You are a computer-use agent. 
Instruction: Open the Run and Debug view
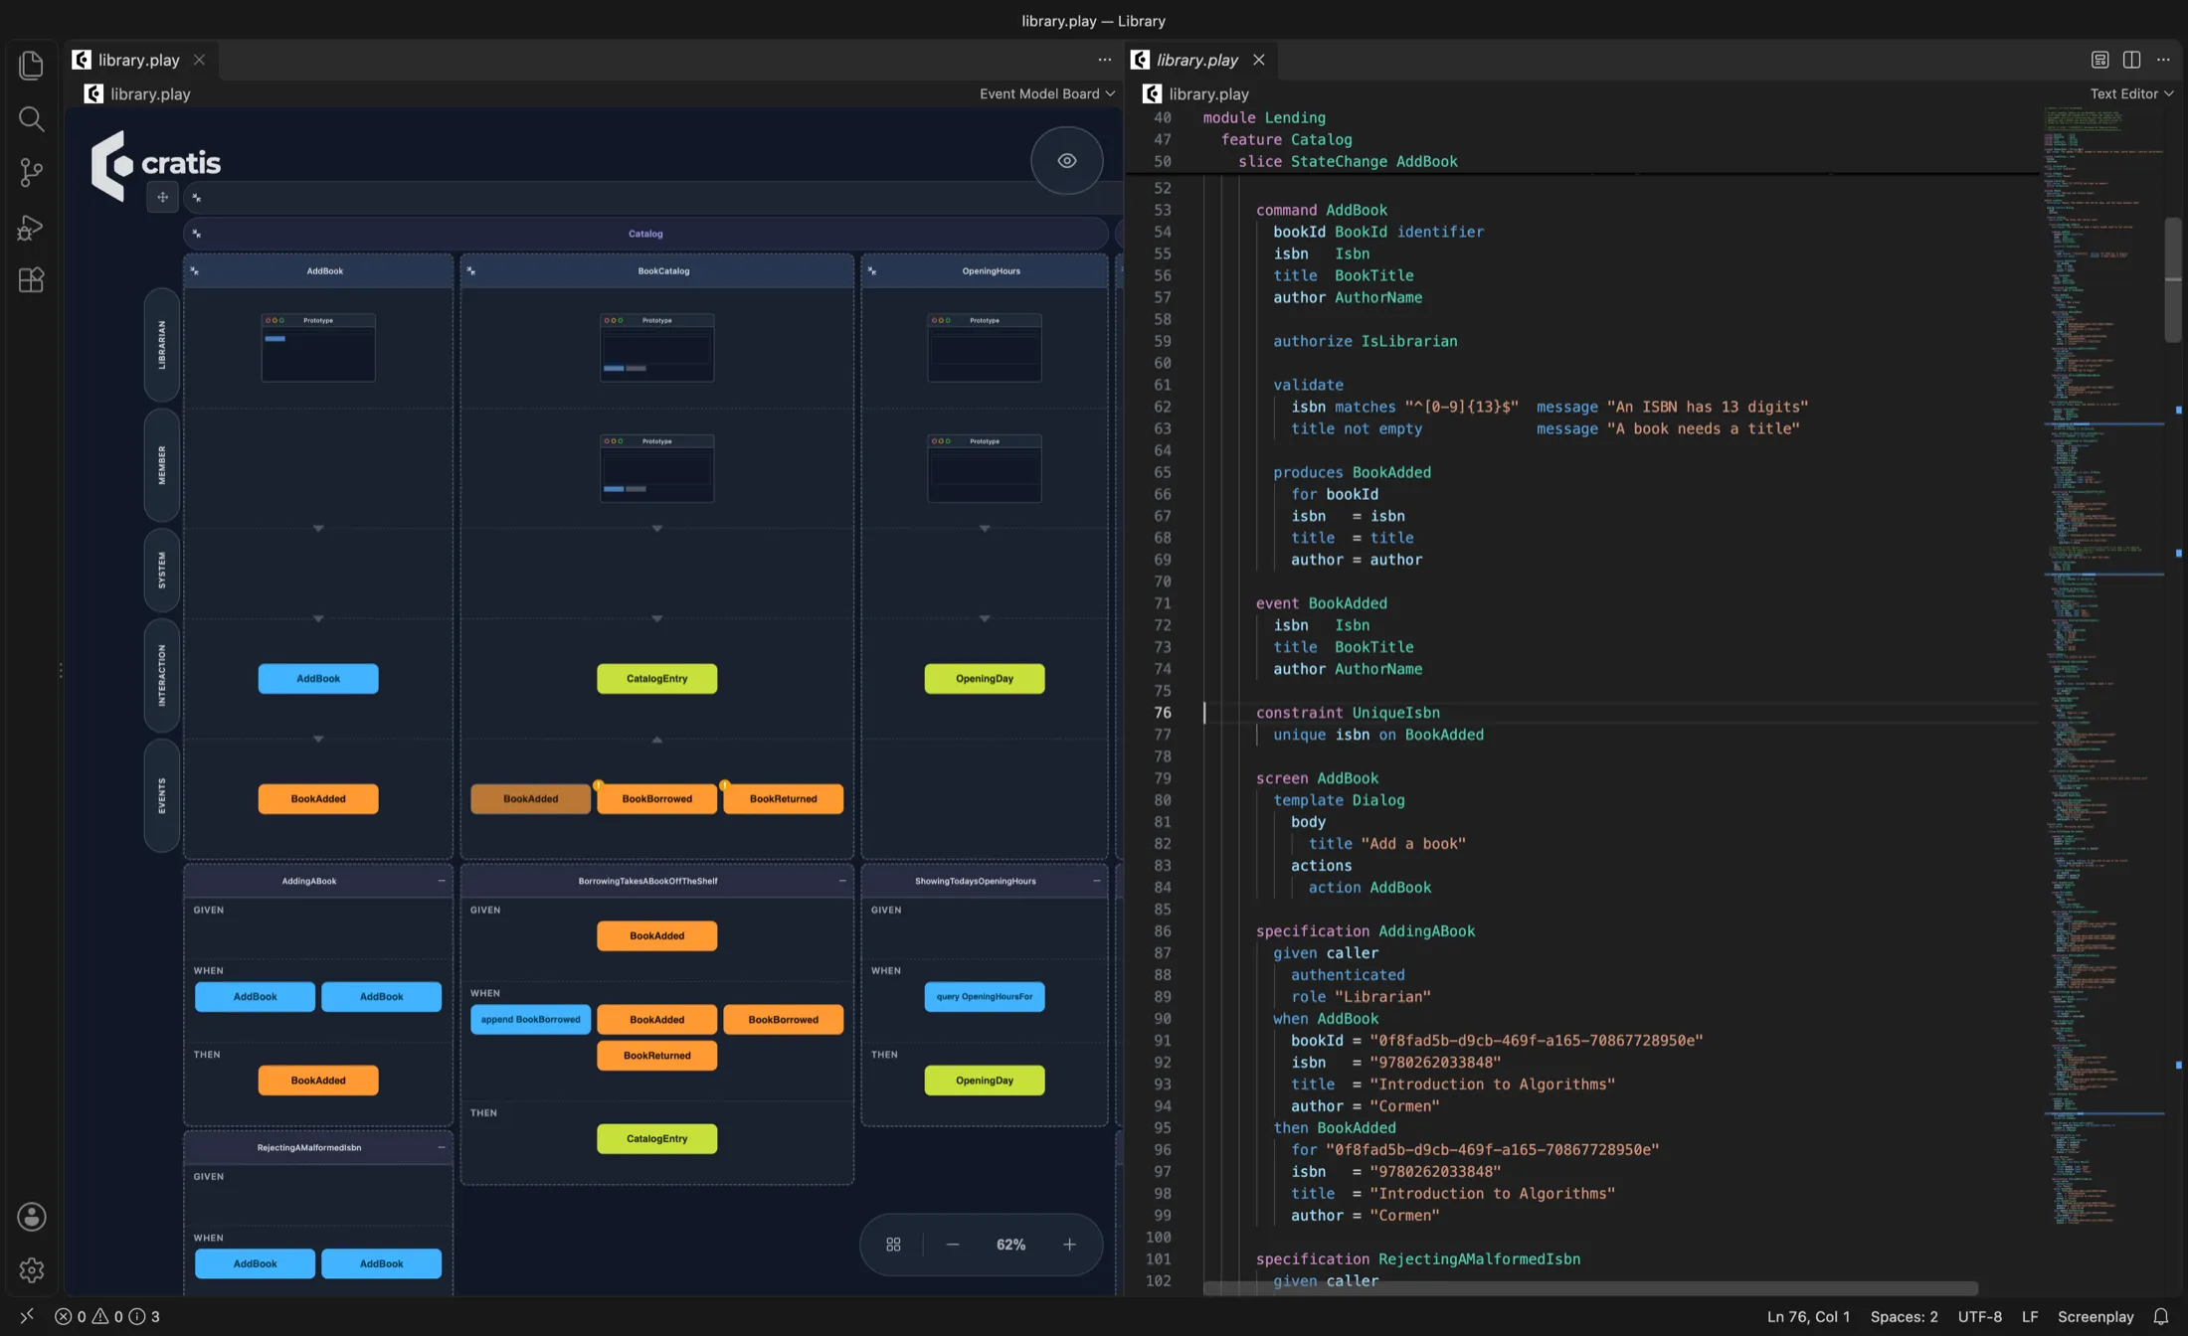31,228
